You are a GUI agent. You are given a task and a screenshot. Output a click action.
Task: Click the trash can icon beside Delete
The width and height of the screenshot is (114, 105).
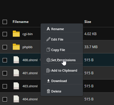coord(48,91)
